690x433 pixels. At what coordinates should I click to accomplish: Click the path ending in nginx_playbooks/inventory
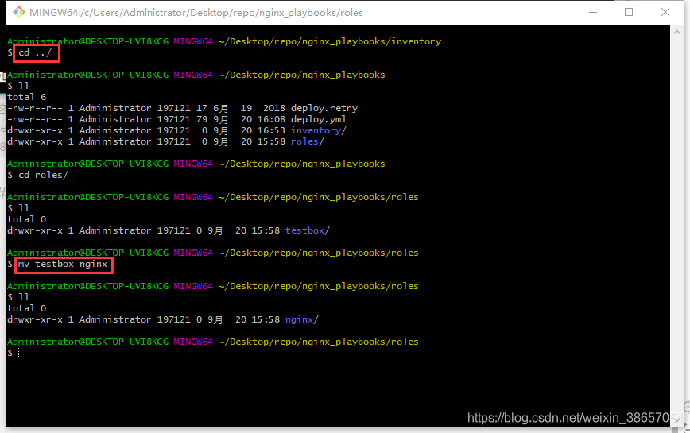point(330,41)
